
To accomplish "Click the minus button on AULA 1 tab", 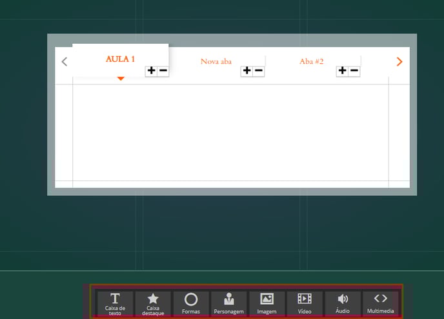I will [163, 71].
